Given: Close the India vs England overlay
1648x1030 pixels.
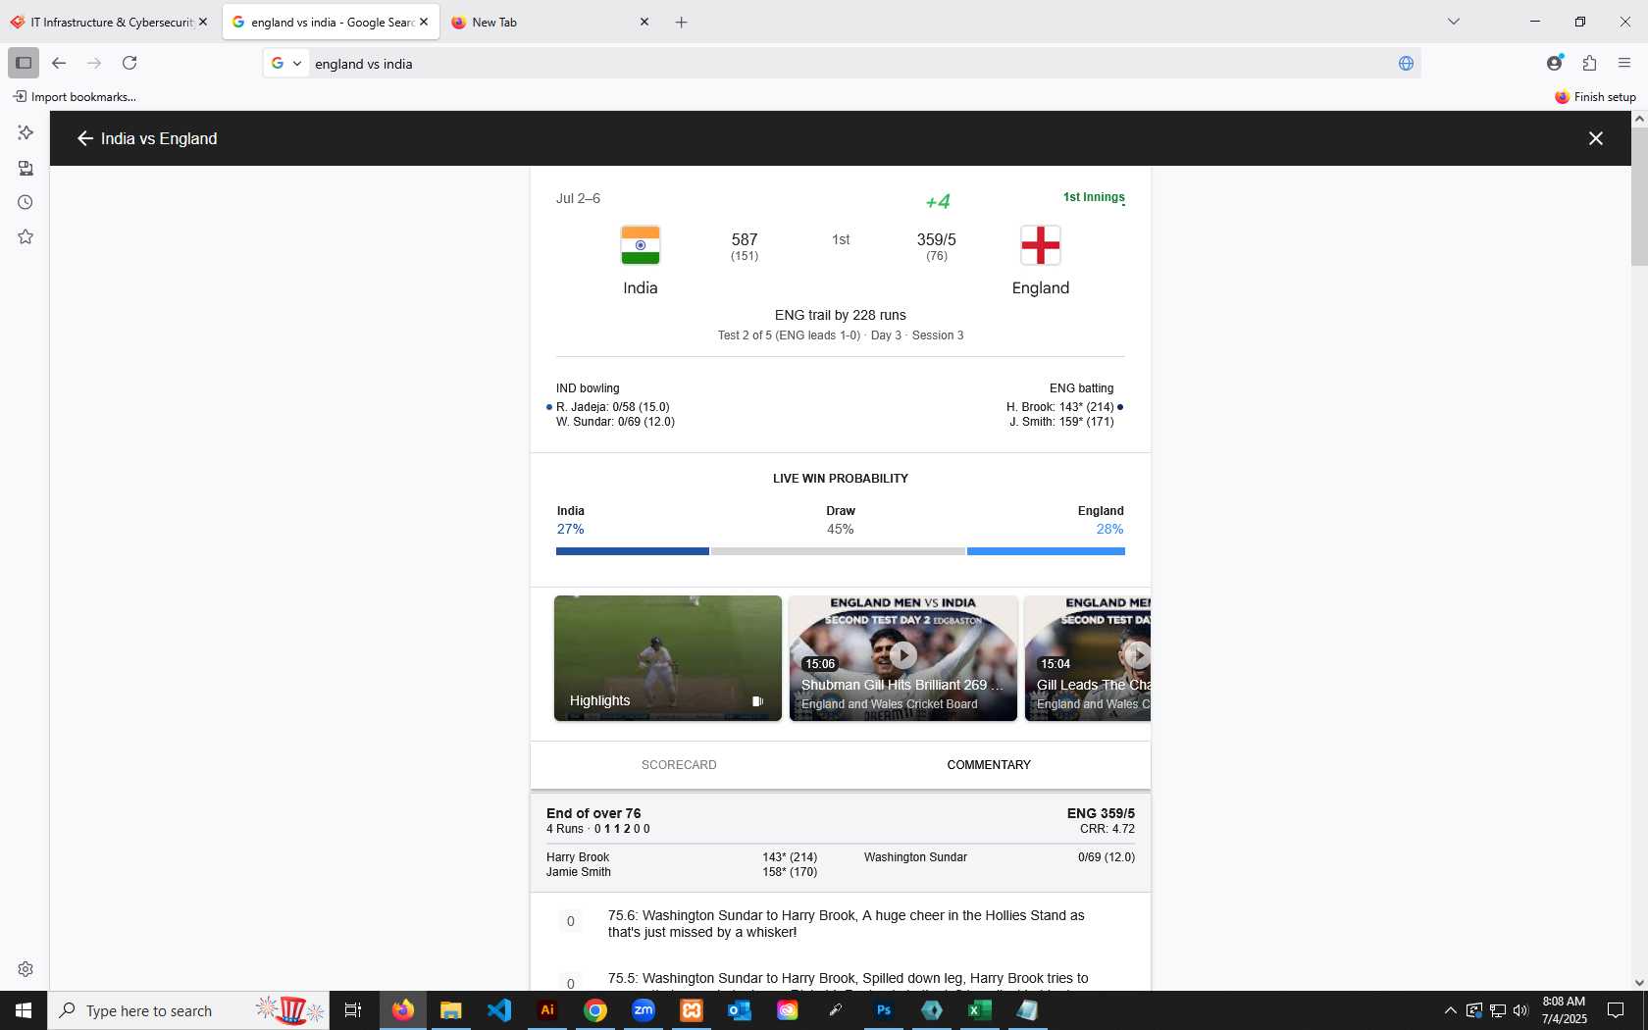Looking at the screenshot, I should pos(1596,138).
